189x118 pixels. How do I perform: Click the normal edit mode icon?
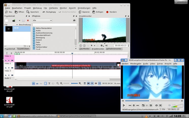(34, 83)
